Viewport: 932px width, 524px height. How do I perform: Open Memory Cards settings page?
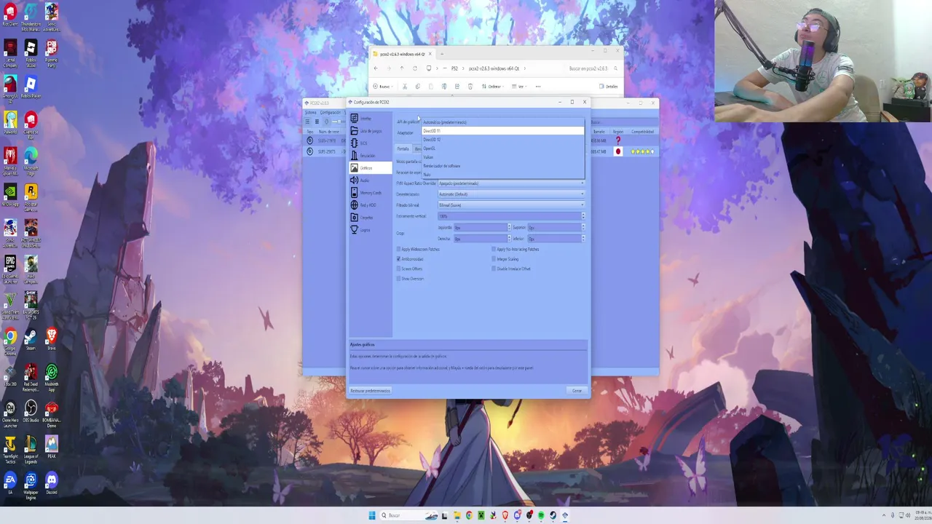[370, 193]
